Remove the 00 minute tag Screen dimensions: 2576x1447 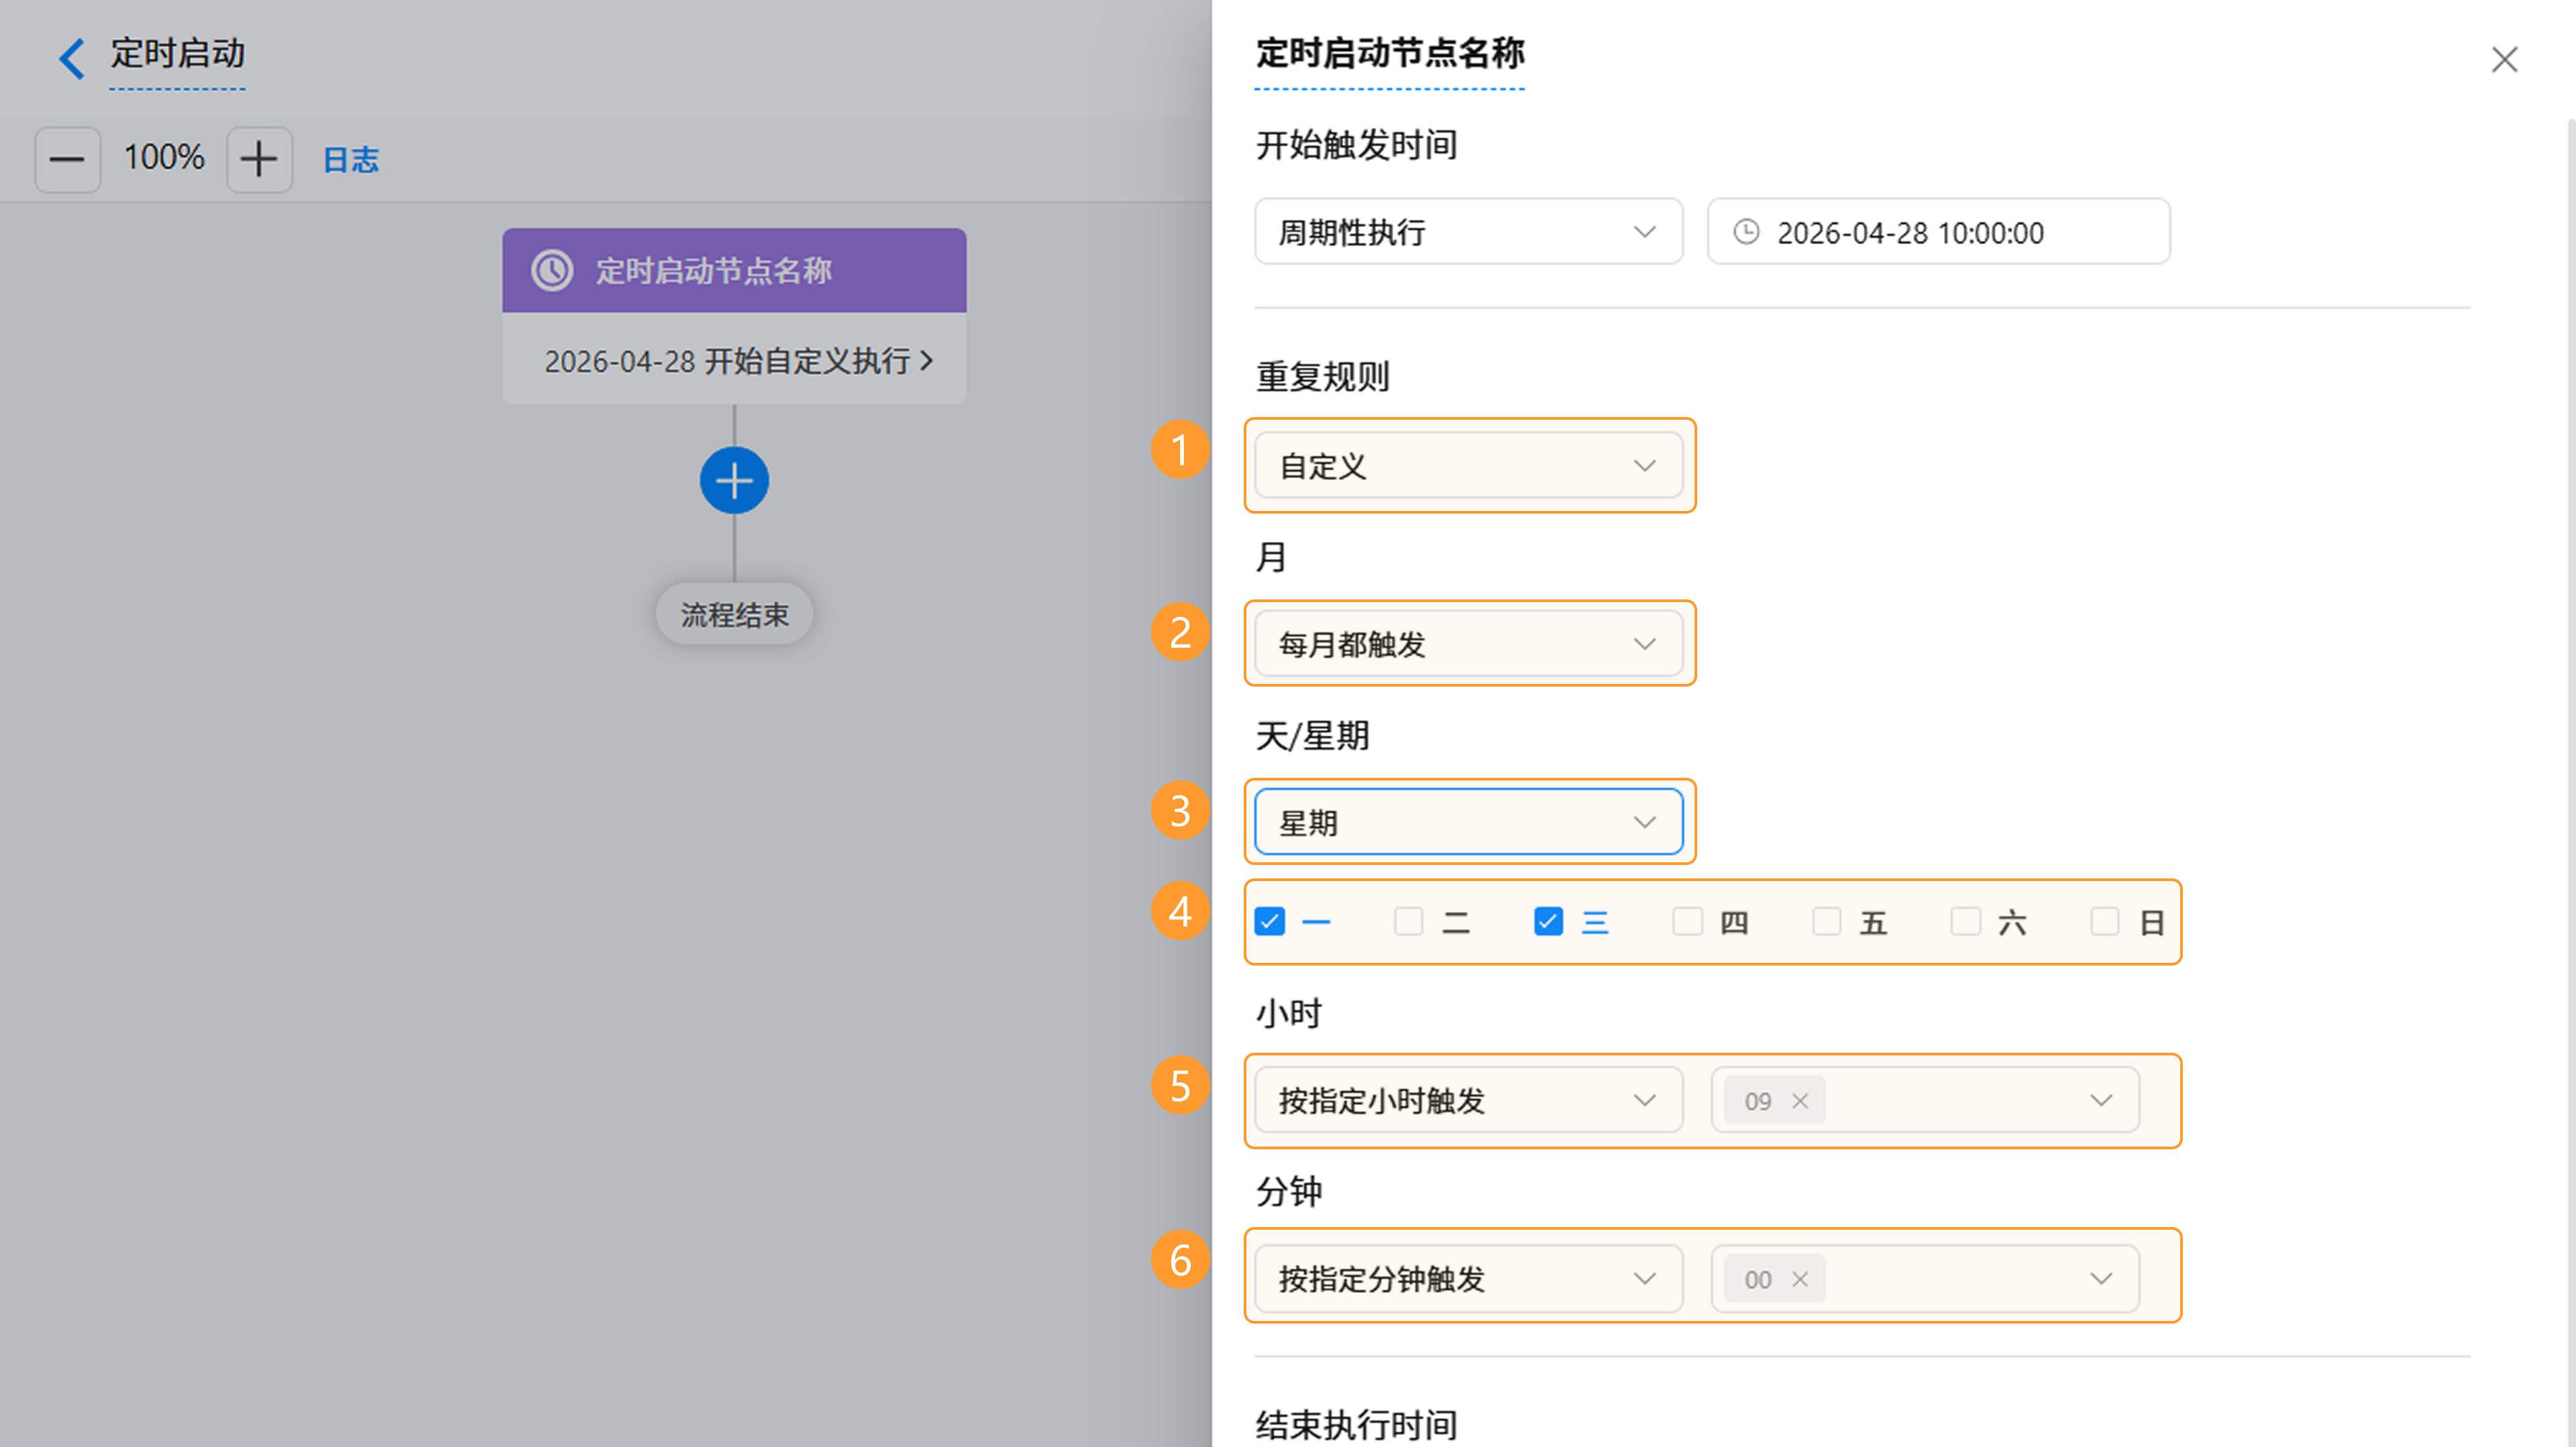(1800, 1279)
